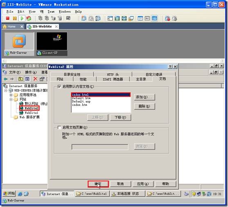Click the 开始 Start button
Screen dimensions: 228x207
9,193
